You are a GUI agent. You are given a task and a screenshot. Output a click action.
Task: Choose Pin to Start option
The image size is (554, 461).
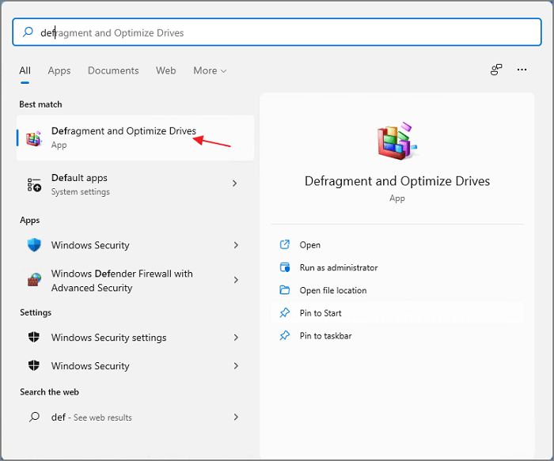321,313
